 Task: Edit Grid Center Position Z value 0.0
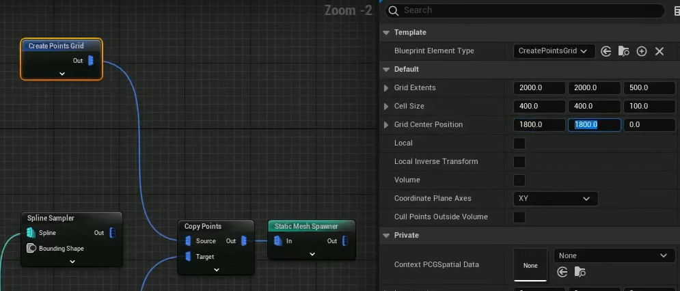tap(649, 125)
